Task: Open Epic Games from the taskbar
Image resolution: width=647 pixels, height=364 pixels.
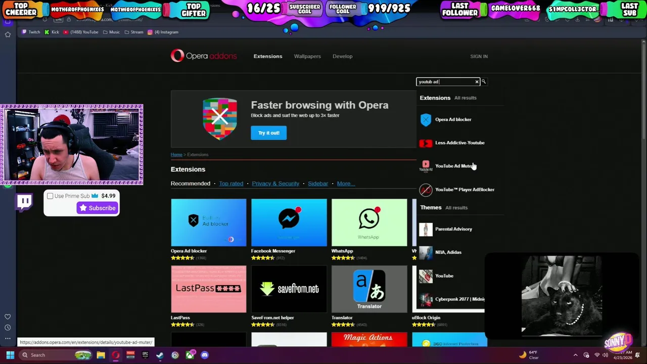Action: click(x=145, y=355)
